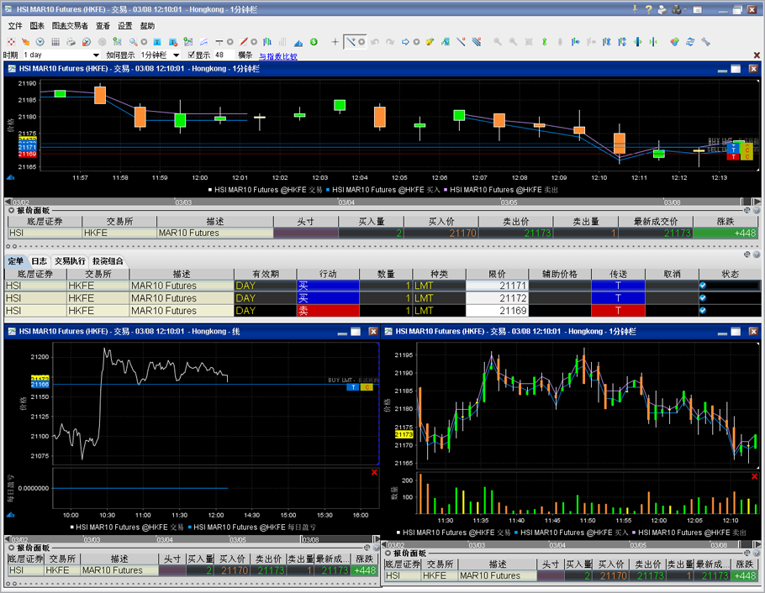Close 每日盈亏 subpanel with red X
The image size is (765, 593).
tap(374, 472)
